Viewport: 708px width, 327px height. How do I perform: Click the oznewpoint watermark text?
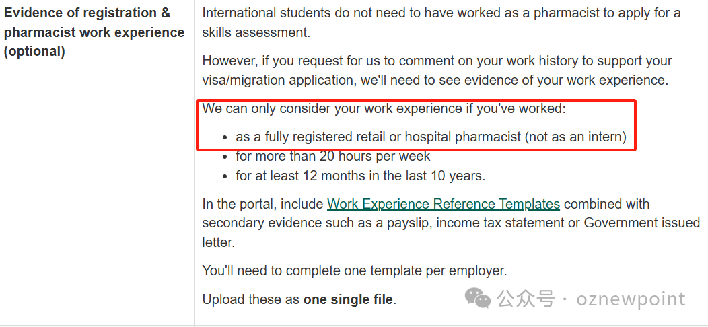[x=631, y=299]
